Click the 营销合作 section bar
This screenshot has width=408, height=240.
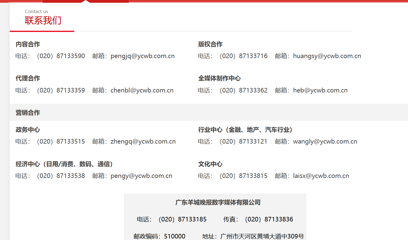(28, 112)
